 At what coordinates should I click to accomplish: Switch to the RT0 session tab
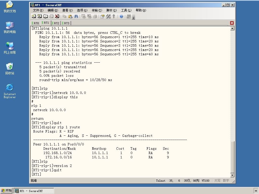(x=36, y=23)
